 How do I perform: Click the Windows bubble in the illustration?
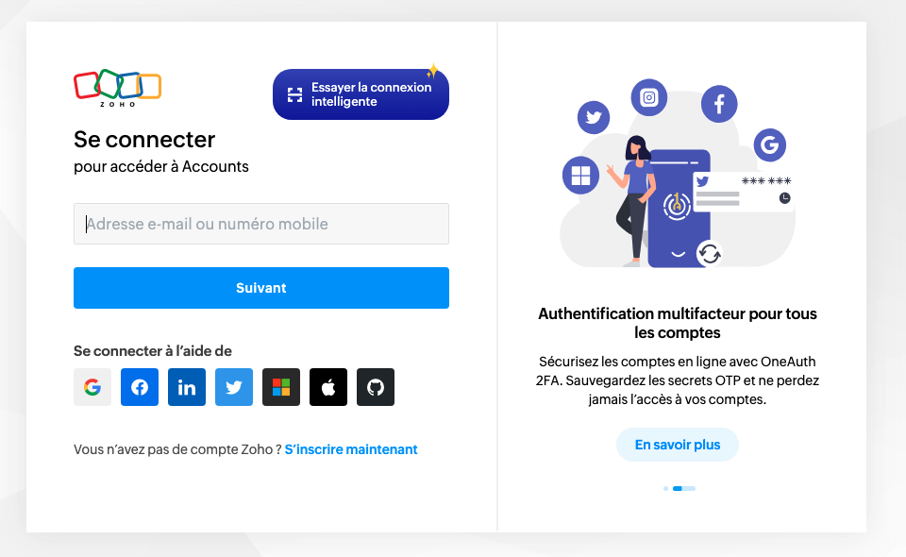click(580, 175)
